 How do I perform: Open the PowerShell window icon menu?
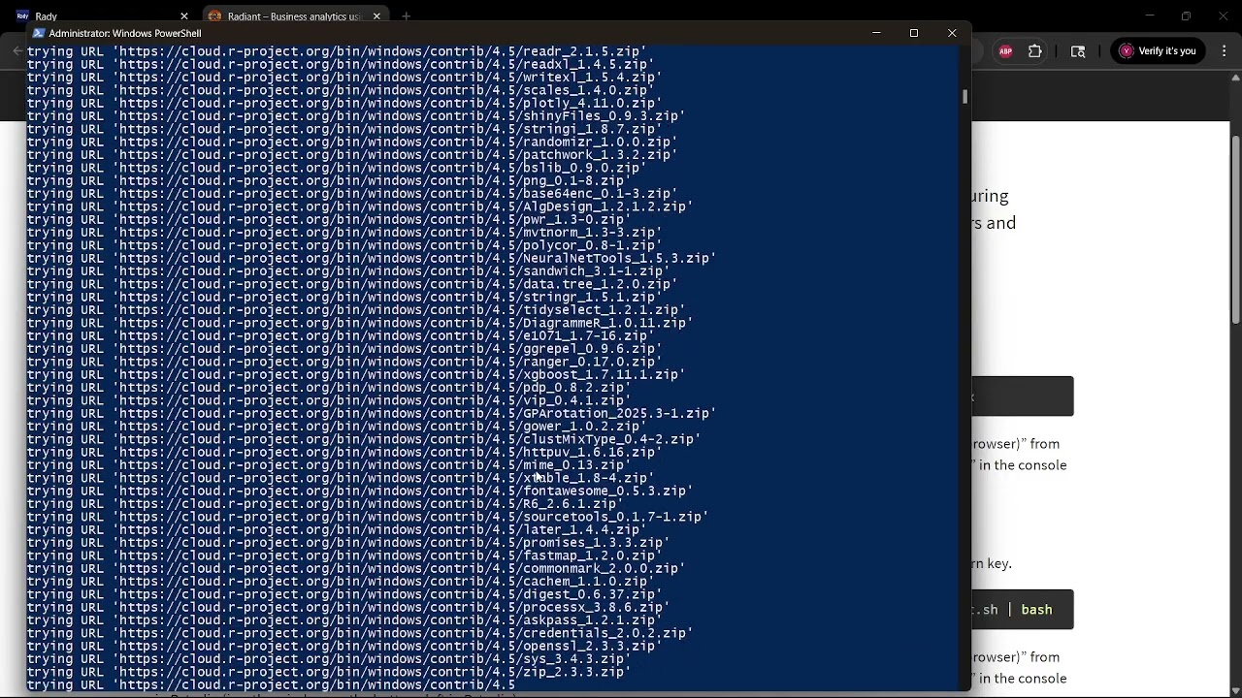(39, 33)
